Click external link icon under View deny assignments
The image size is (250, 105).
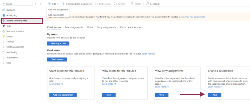coord(168,87)
